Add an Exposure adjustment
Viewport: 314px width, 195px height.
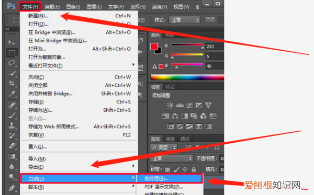[199, 106]
